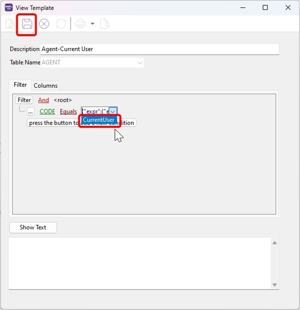The width and height of the screenshot is (300, 310).
Task: Click the app icon in title bar
Action: 9,7
